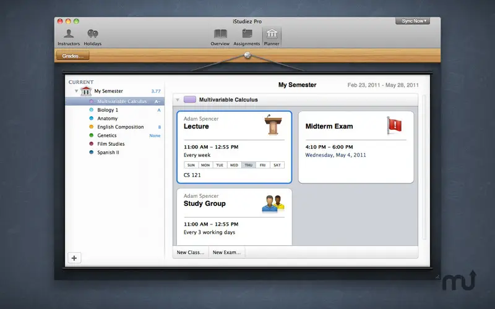Open the Holidays balloons icon
Viewport: 495px width, 309px height.
(x=92, y=34)
